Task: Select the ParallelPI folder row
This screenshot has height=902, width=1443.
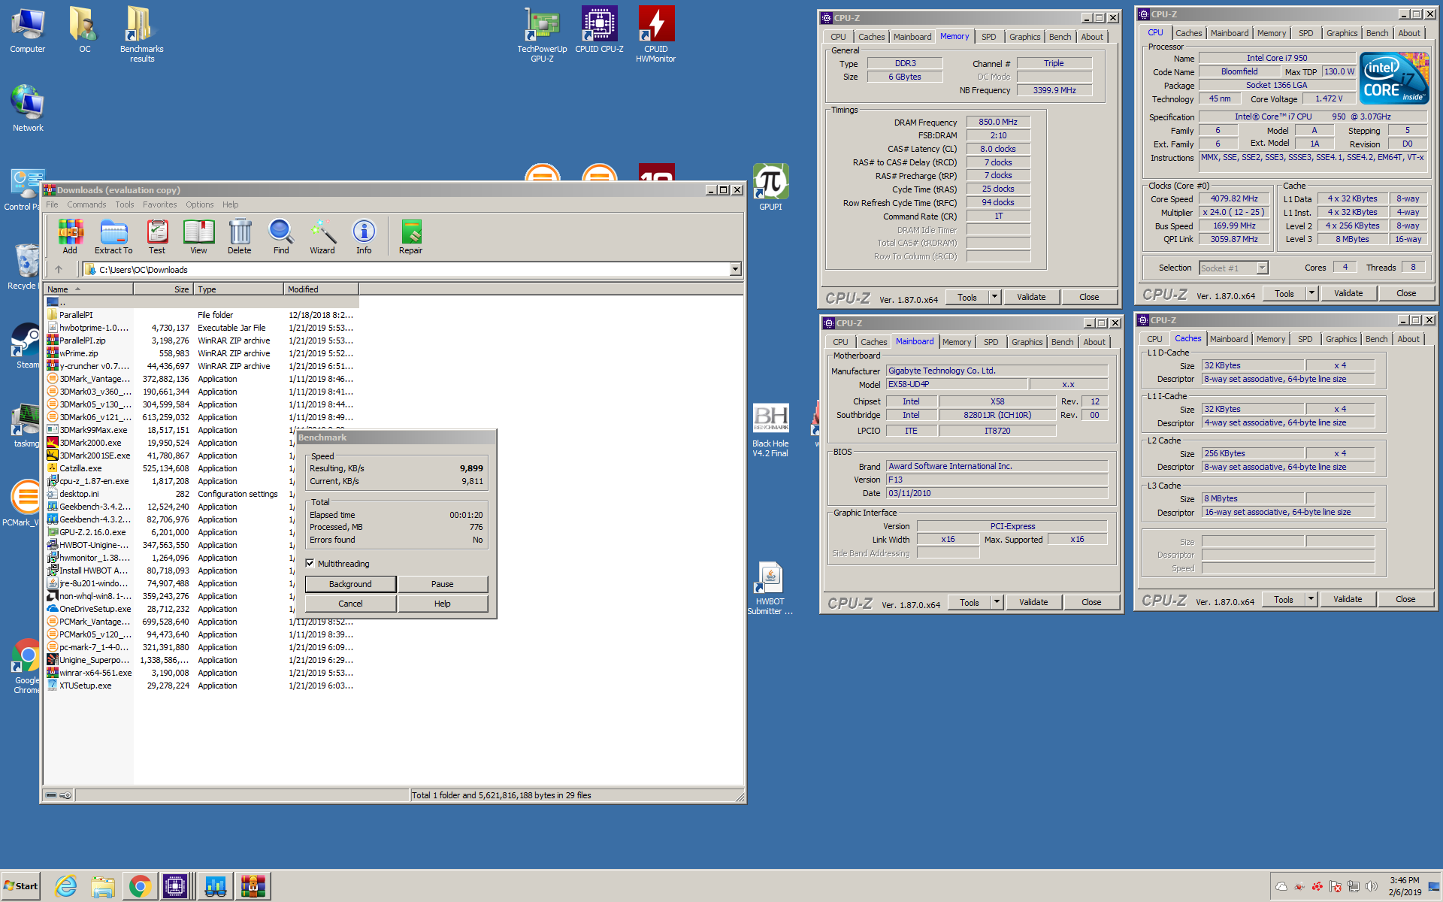Action: click(201, 315)
